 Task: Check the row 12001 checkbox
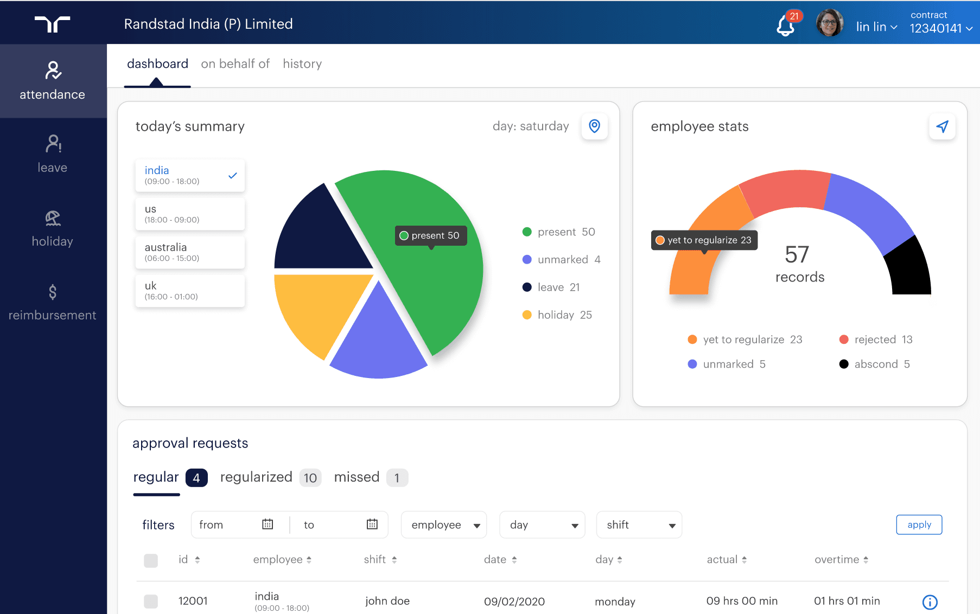[x=151, y=601]
